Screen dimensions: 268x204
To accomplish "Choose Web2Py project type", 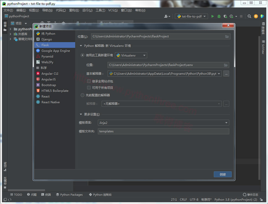I will (x=55, y=62).
